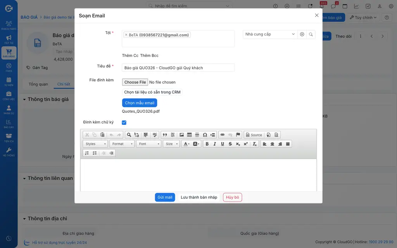397x248 pixels.
Task: Remove the BeTA recipient with the x icon
Action: coord(126,35)
